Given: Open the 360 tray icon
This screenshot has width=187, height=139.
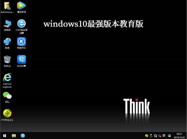Looking at the screenshot, I should click(147, 136).
